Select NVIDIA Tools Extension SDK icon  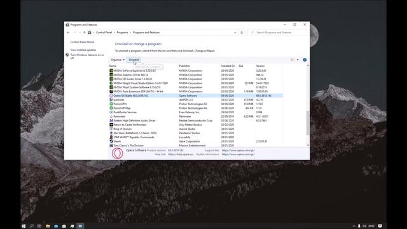pyautogui.click(x=111, y=92)
